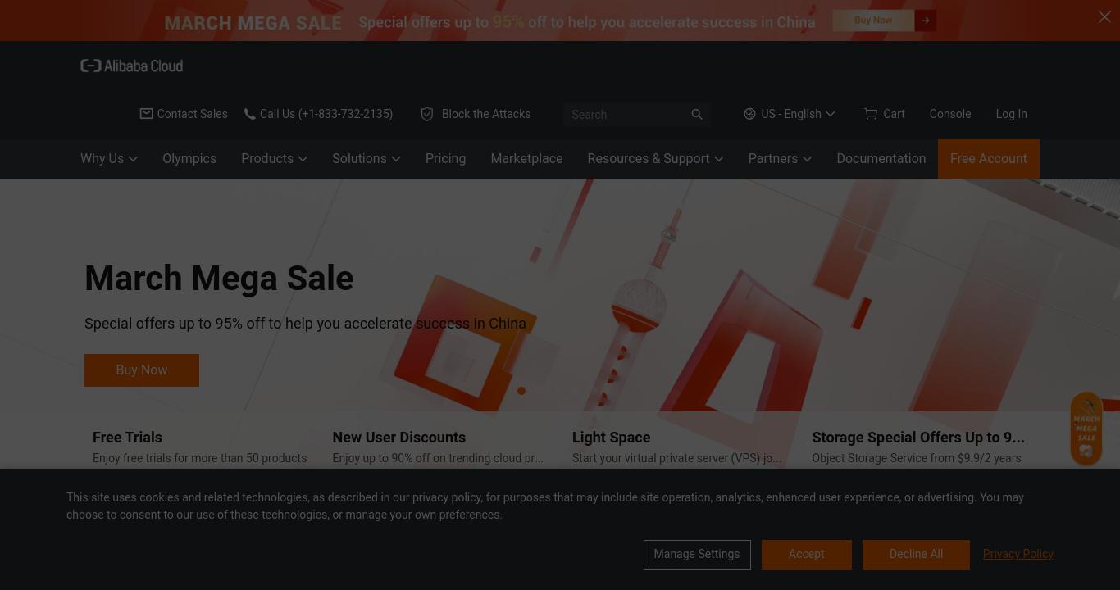Click the Contact Sales envelope icon

[x=146, y=114]
